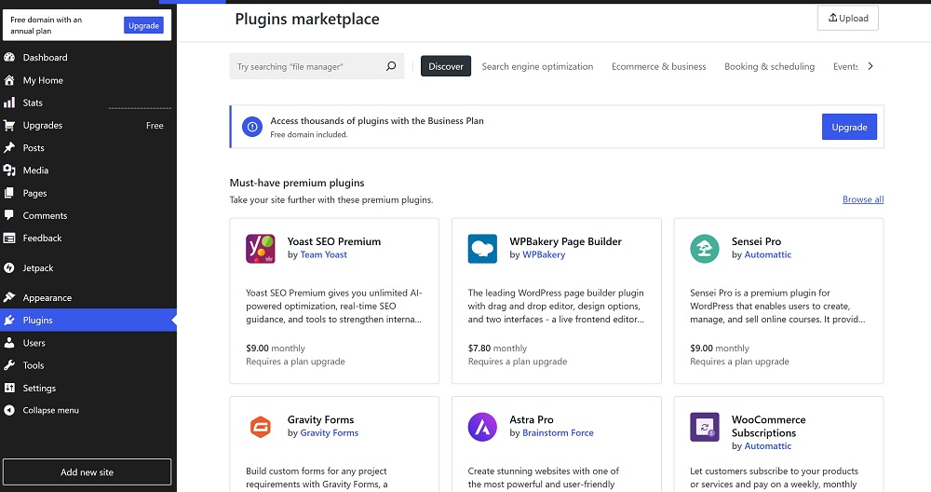
Task: Click the Collapse menu arrow icon
Action: (9, 410)
